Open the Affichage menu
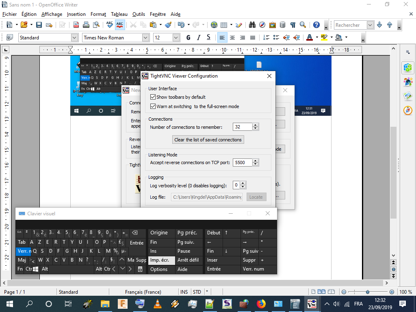The height and width of the screenshot is (312, 416). point(52,14)
